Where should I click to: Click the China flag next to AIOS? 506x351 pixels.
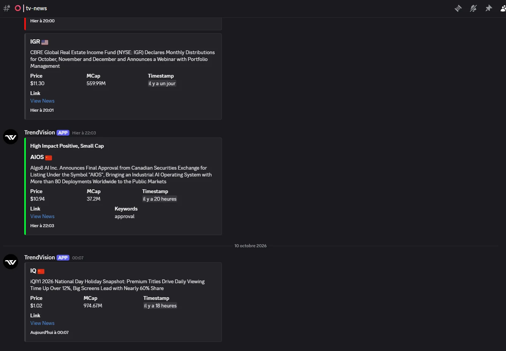pos(49,158)
